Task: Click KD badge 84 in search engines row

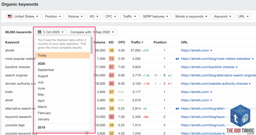Action: (x=111, y=75)
